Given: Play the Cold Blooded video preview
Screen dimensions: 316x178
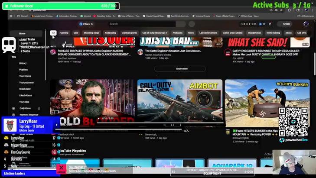Looking at the screenshot, I should 98,118.
